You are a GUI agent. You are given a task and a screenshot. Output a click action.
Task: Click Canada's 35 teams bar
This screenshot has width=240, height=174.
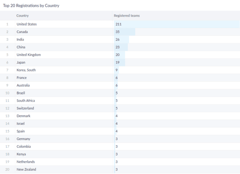[x=125, y=32]
